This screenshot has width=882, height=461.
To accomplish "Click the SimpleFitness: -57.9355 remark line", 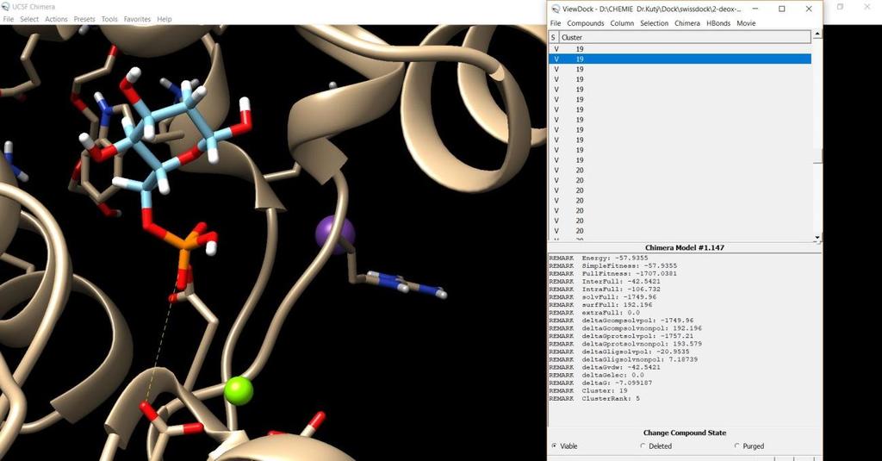I will [x=613, y=265].
